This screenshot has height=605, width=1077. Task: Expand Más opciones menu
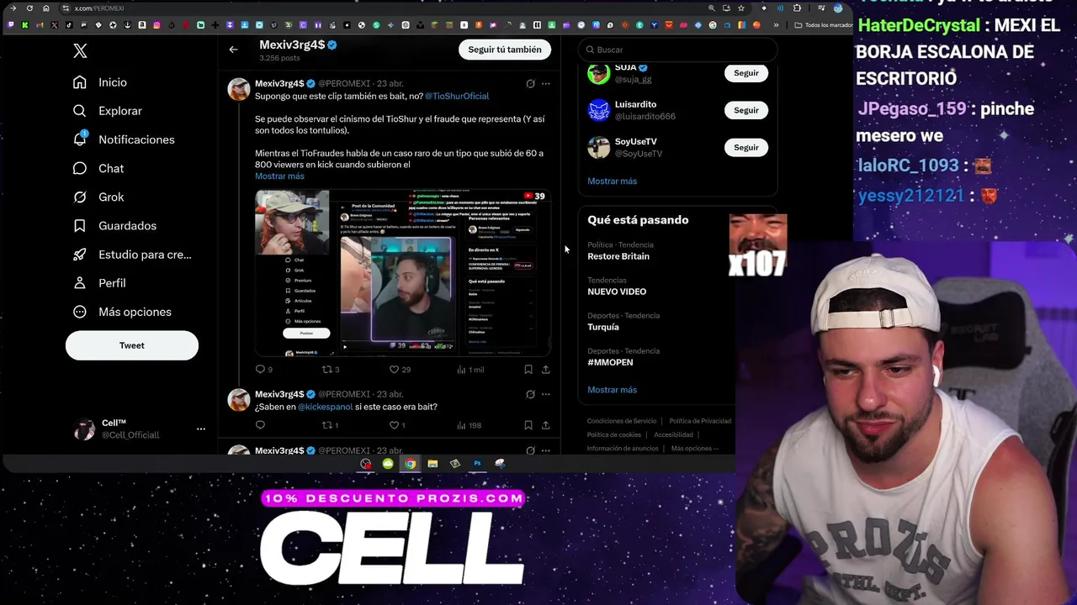pos(122,312)
